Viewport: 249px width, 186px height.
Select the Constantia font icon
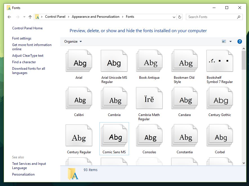[184, 135]
